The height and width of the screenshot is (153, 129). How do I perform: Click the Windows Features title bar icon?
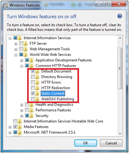pyautogui.click(x=5, y=5)
